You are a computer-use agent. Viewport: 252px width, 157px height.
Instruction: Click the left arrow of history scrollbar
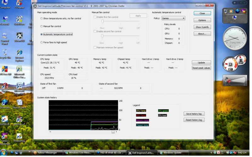point(50,132)
